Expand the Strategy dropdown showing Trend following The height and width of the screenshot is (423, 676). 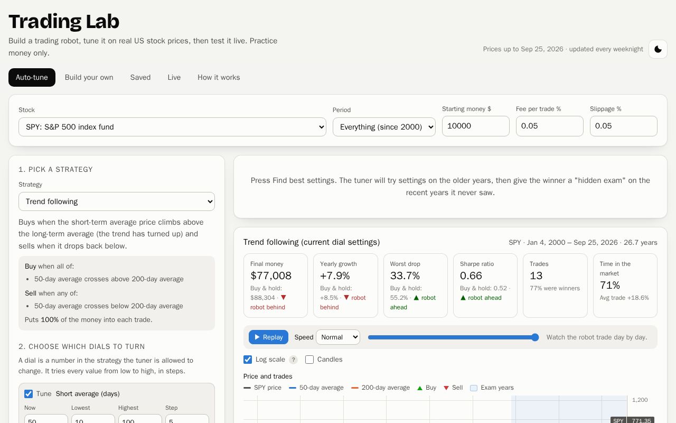coord(117,201)
